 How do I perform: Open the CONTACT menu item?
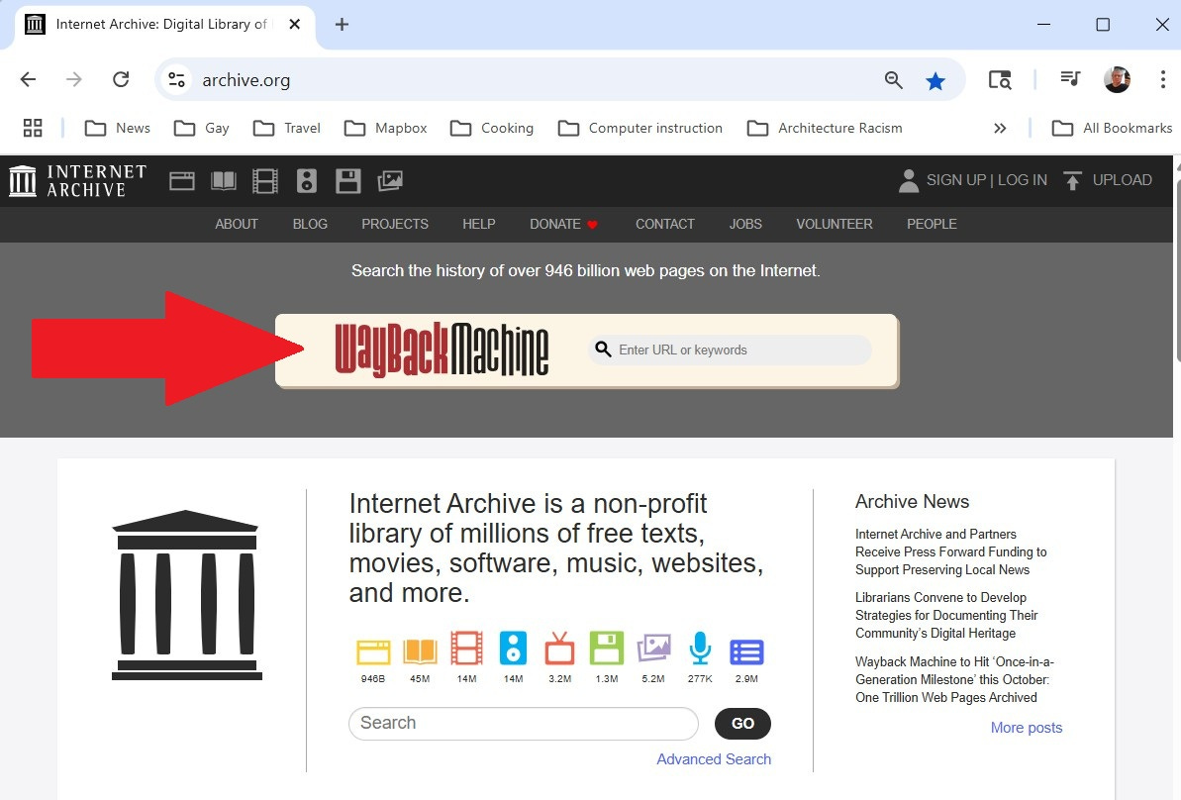point(665,224)
